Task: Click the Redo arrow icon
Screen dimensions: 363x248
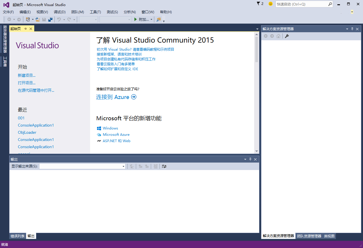Action: point(69,19)
